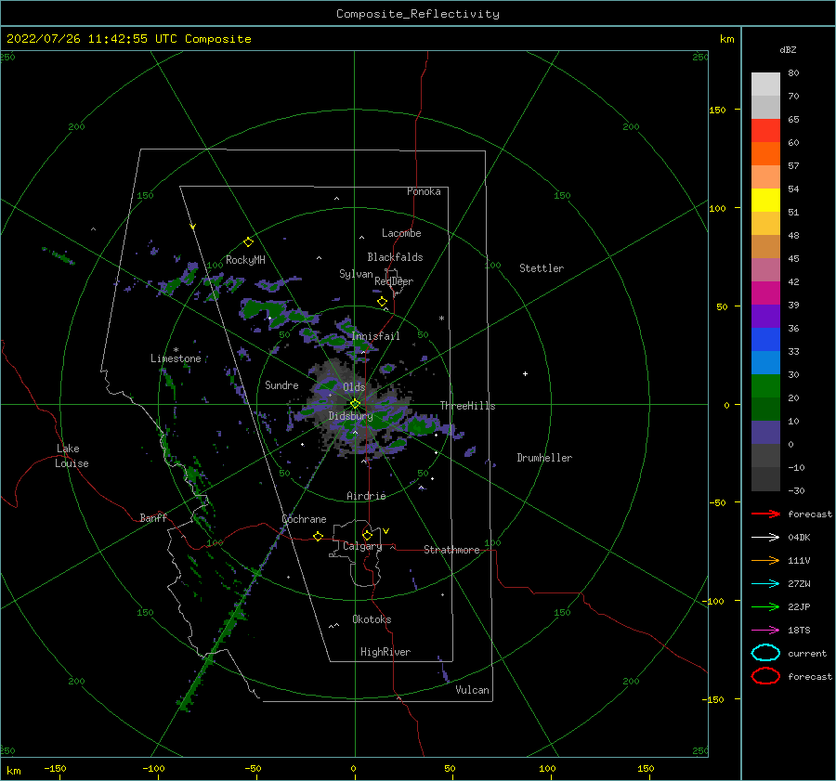Click the royal blue swatch above 33 label
This screenshot has width=836, height=781.
[x=765, y=339]
